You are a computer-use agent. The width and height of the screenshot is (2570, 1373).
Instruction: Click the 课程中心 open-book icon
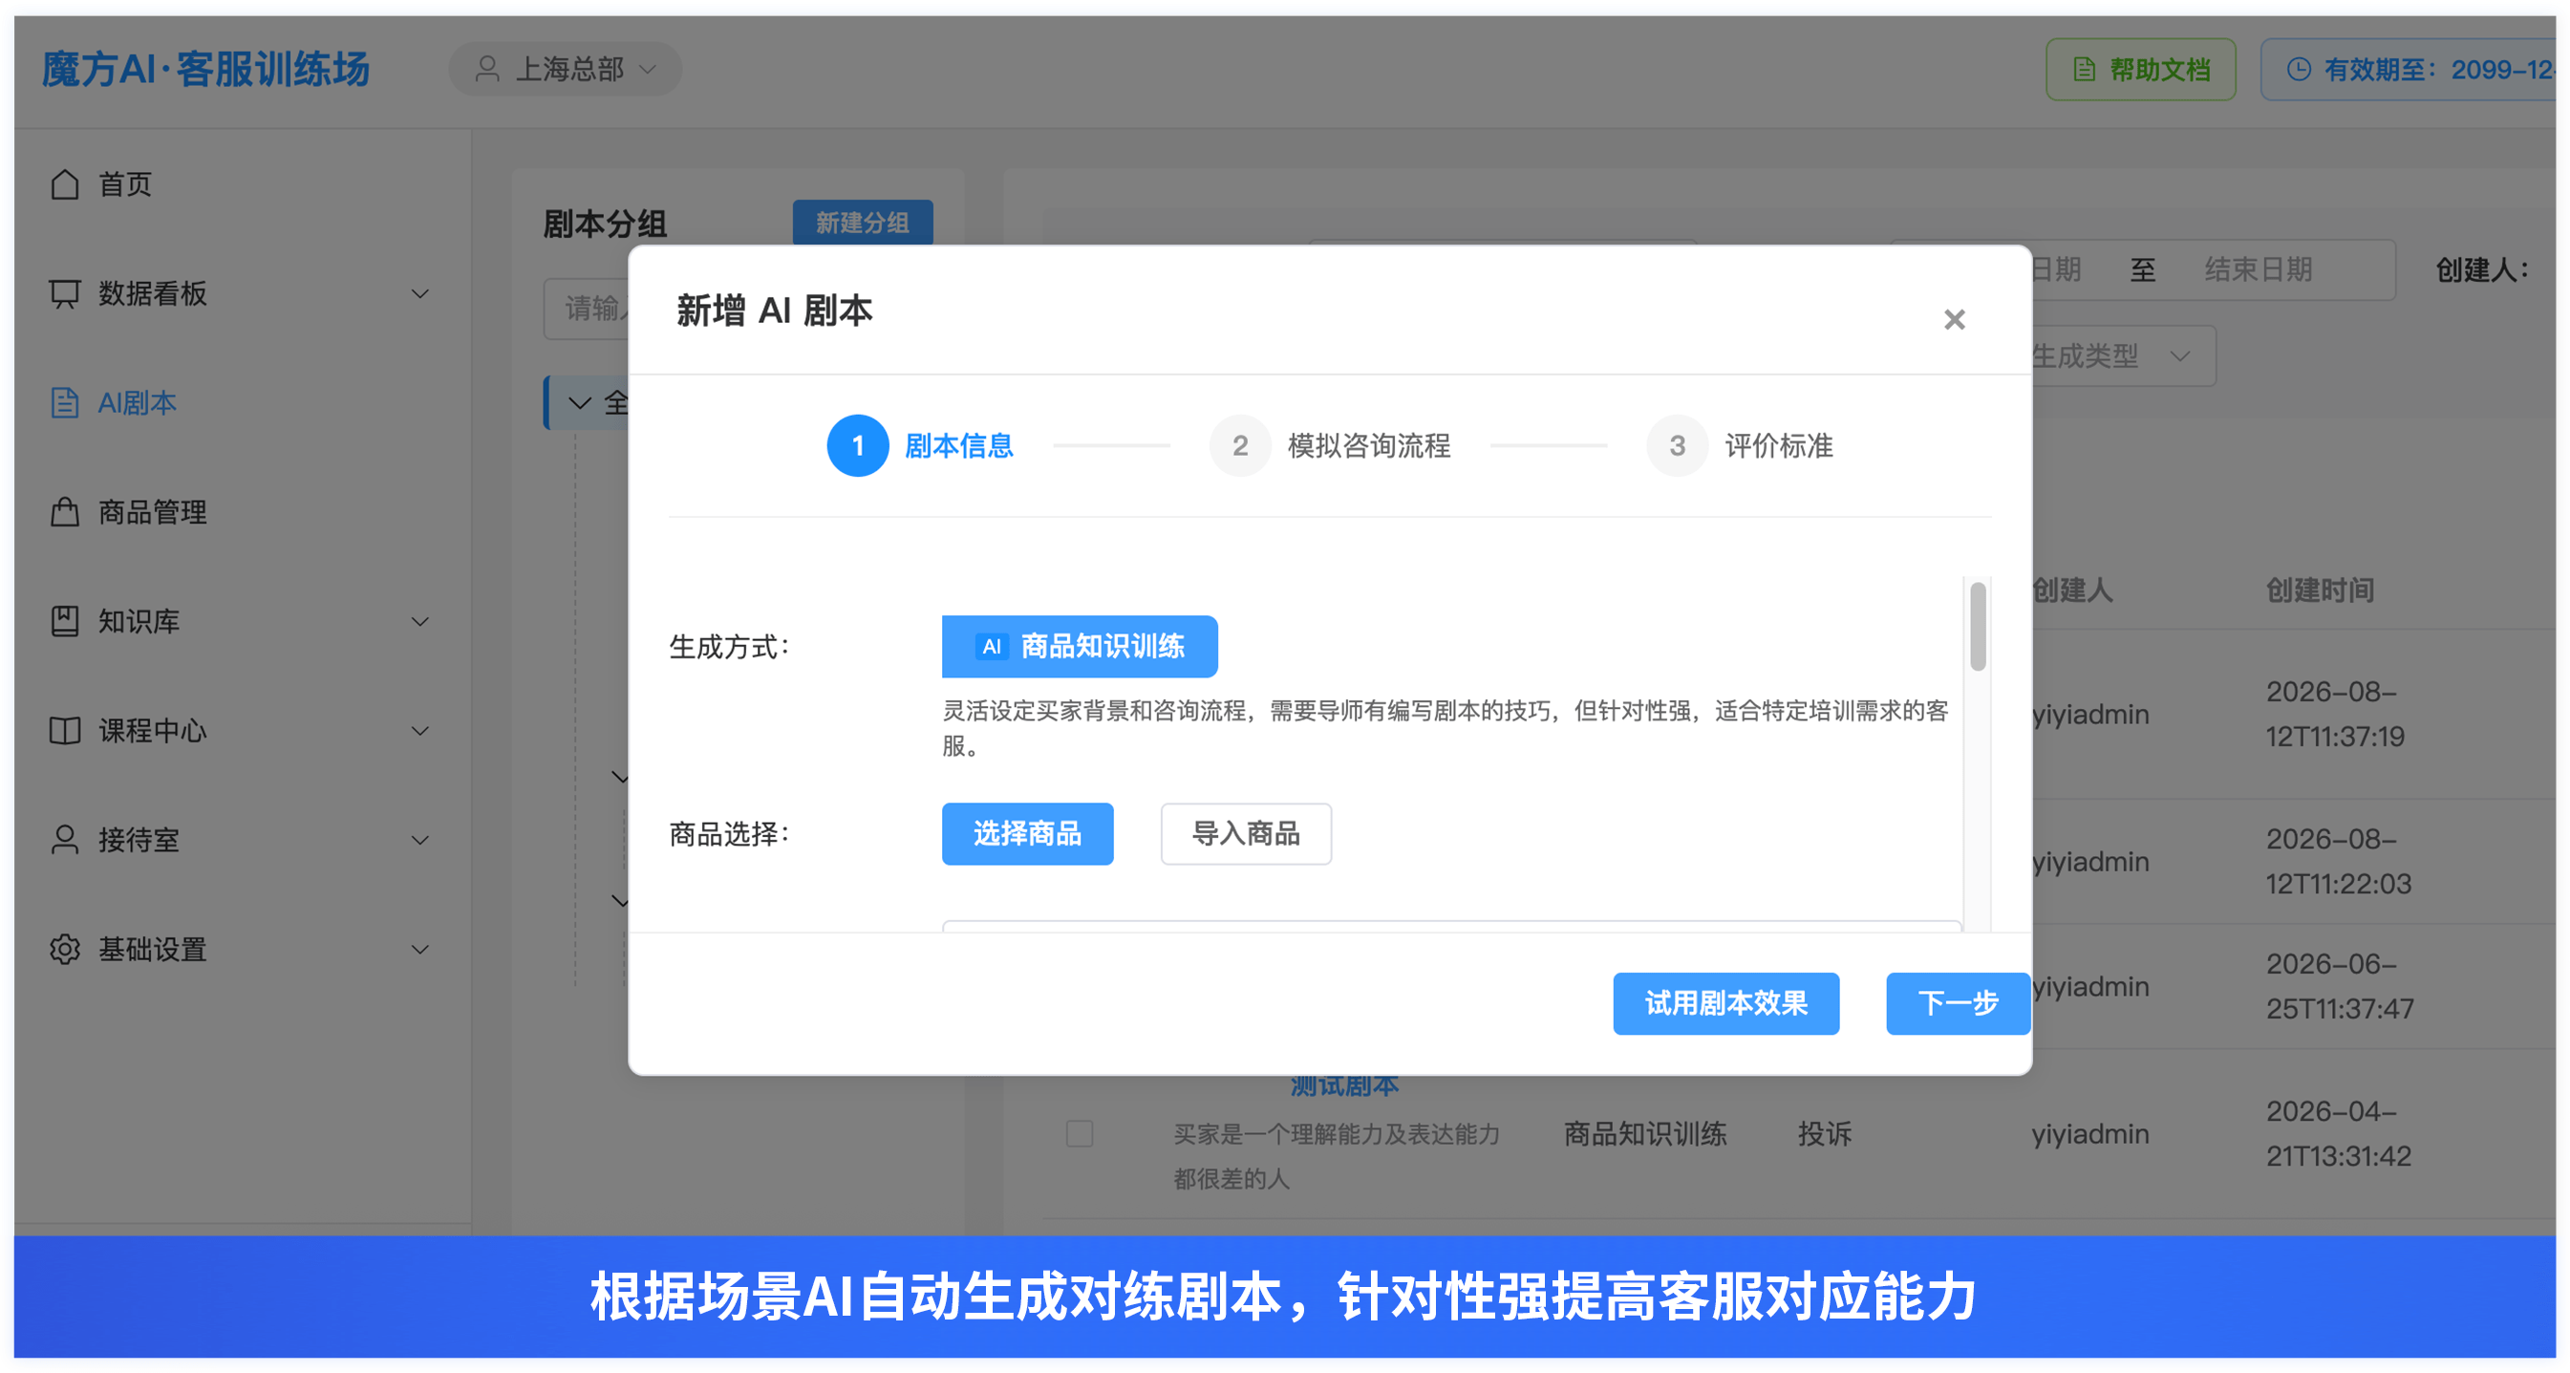(65, 730)
